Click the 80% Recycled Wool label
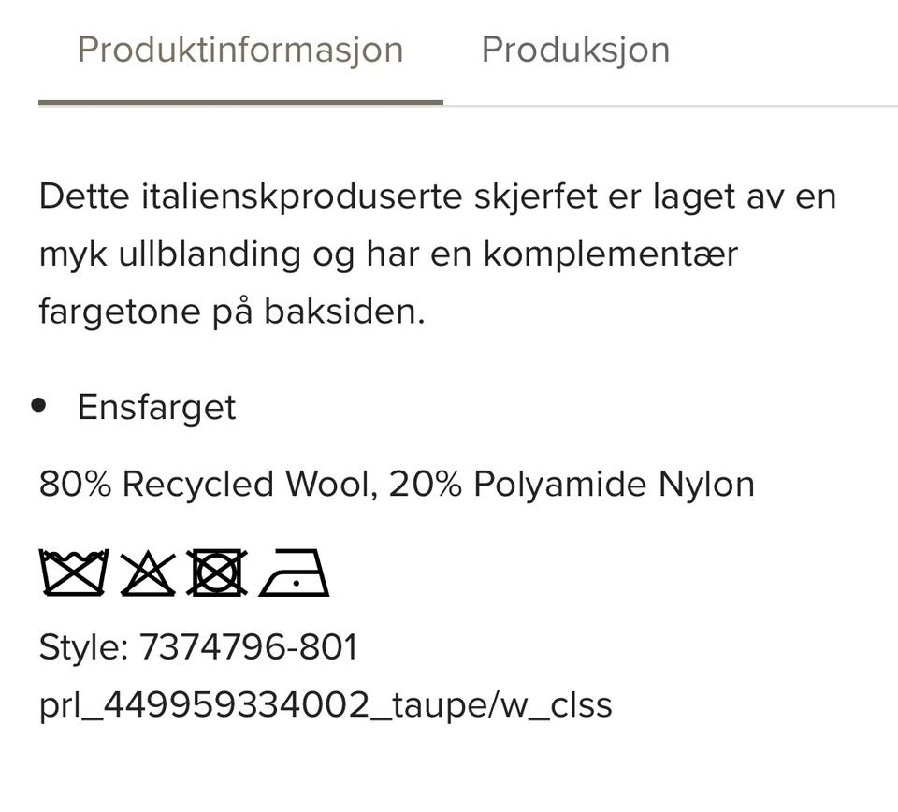Screen dimensions: 898x812 [x=200, y=484]
